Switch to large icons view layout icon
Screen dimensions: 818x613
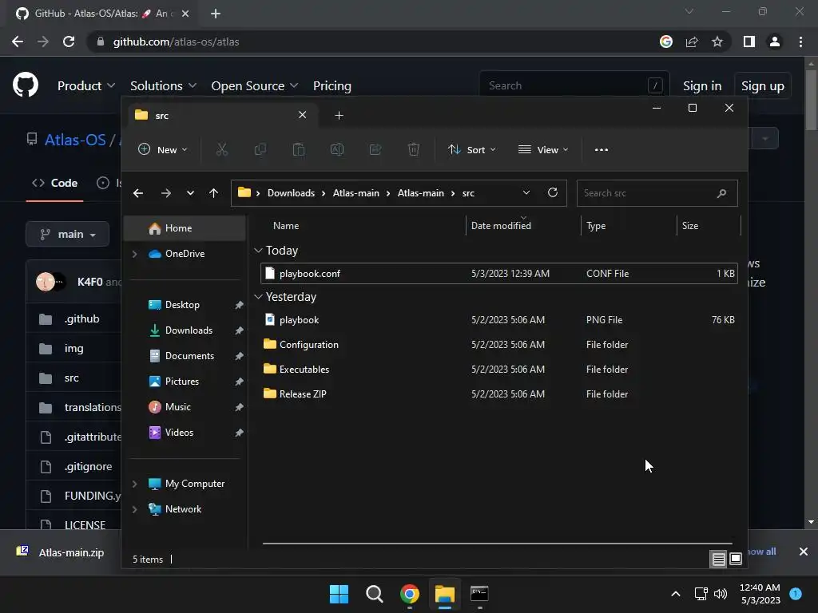click(736, 559)
